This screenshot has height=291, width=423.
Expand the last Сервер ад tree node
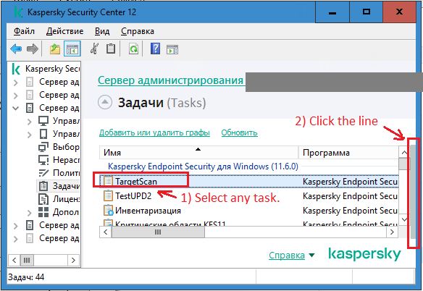[16, 239]
